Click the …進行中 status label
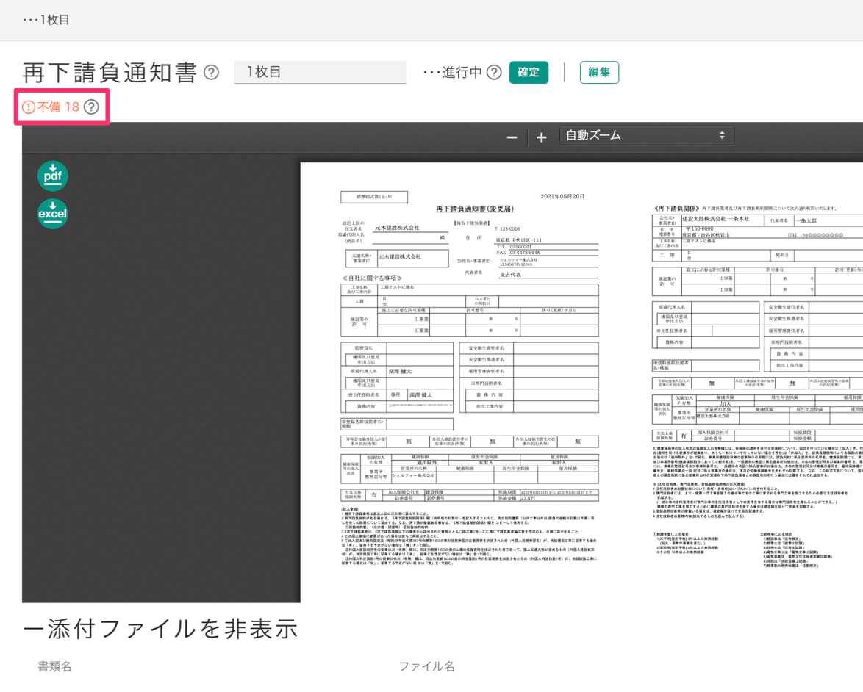Image resolution: width=863 pixels, height=692 pixels. pyautogui.click(x=453, y=72)
